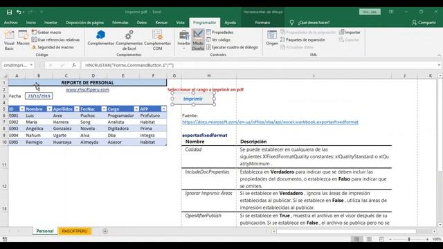Viewport: 443px width, 249px height.
Task: Open the FecNac filter dropdown
Action: (x=104, y=109)
